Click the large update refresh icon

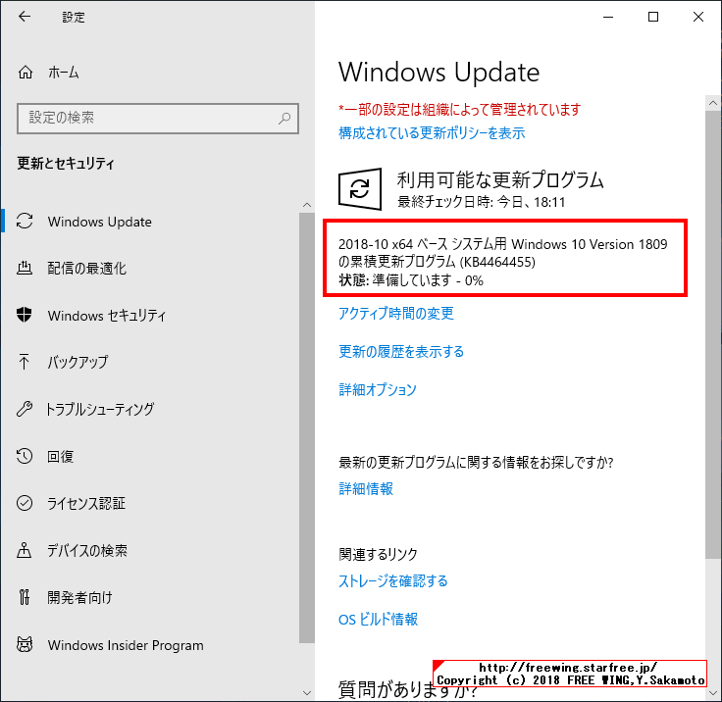[360, 188]
